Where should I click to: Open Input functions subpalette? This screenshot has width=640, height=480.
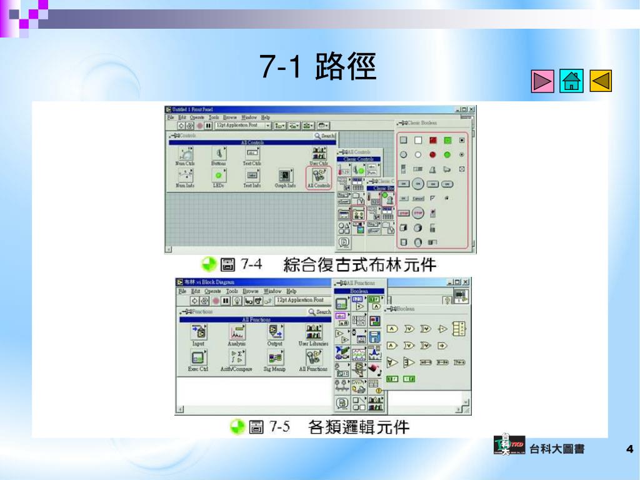point(198,335)
